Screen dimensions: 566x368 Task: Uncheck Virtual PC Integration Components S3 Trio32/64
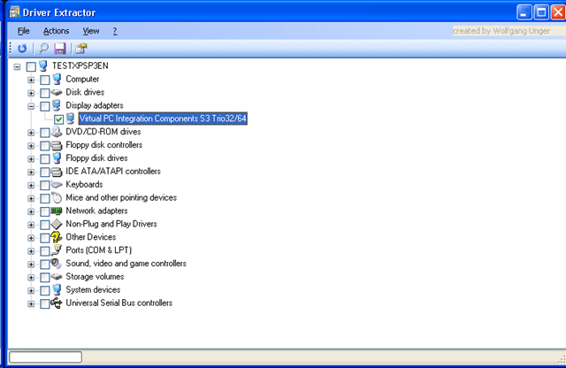point(58,119)
